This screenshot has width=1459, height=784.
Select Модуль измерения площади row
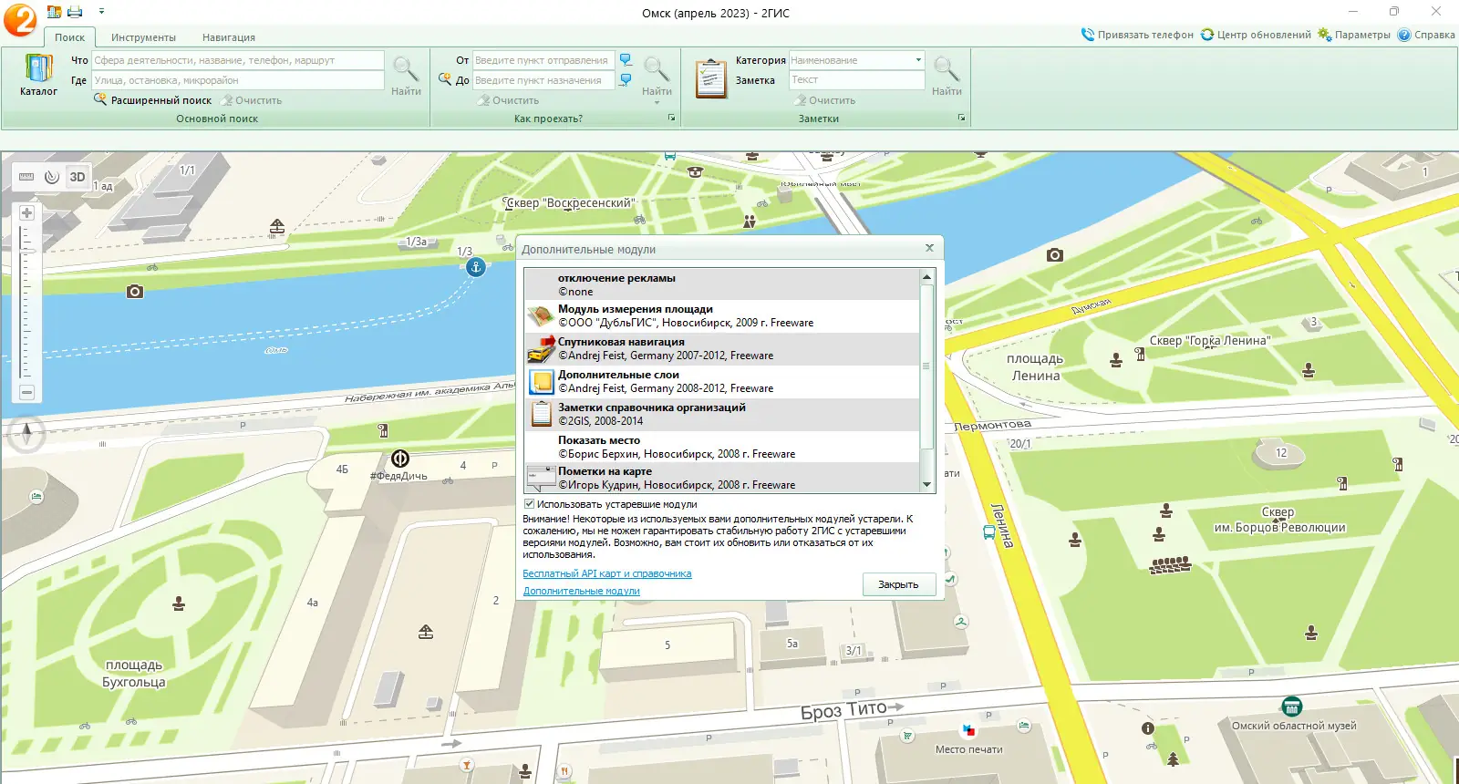[x=722, y=316]
